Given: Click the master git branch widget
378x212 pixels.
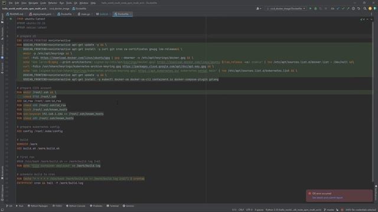Looking at the screenshot, I should (x=329, y=210).
